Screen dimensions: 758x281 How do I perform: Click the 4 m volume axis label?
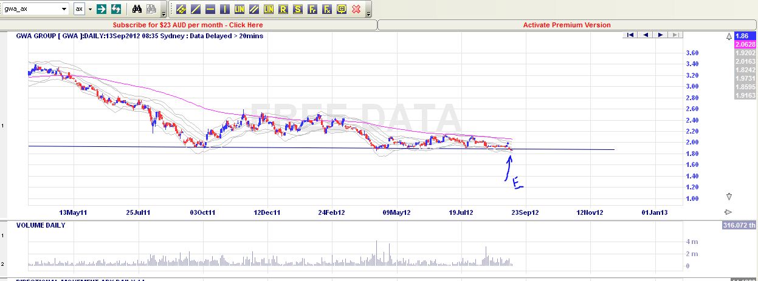[x=692, y=243]
